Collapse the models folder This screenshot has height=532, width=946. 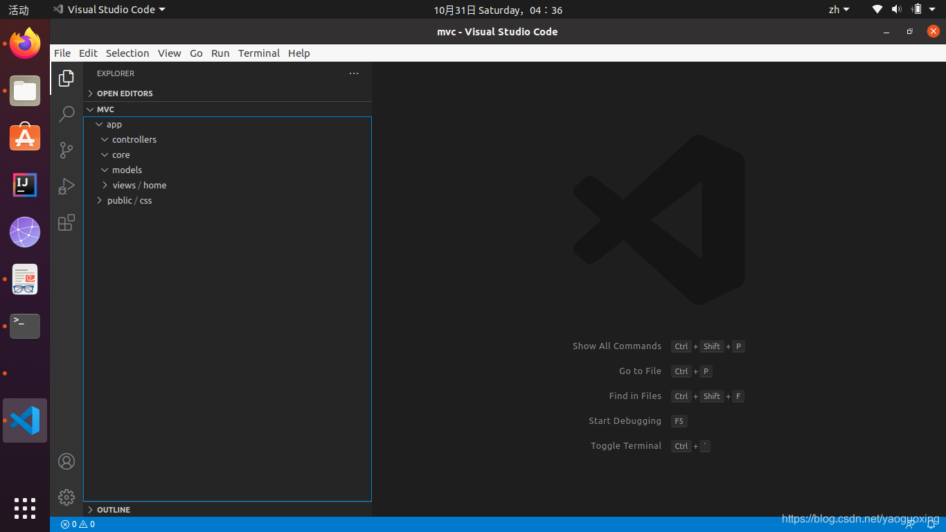(227, 170)
